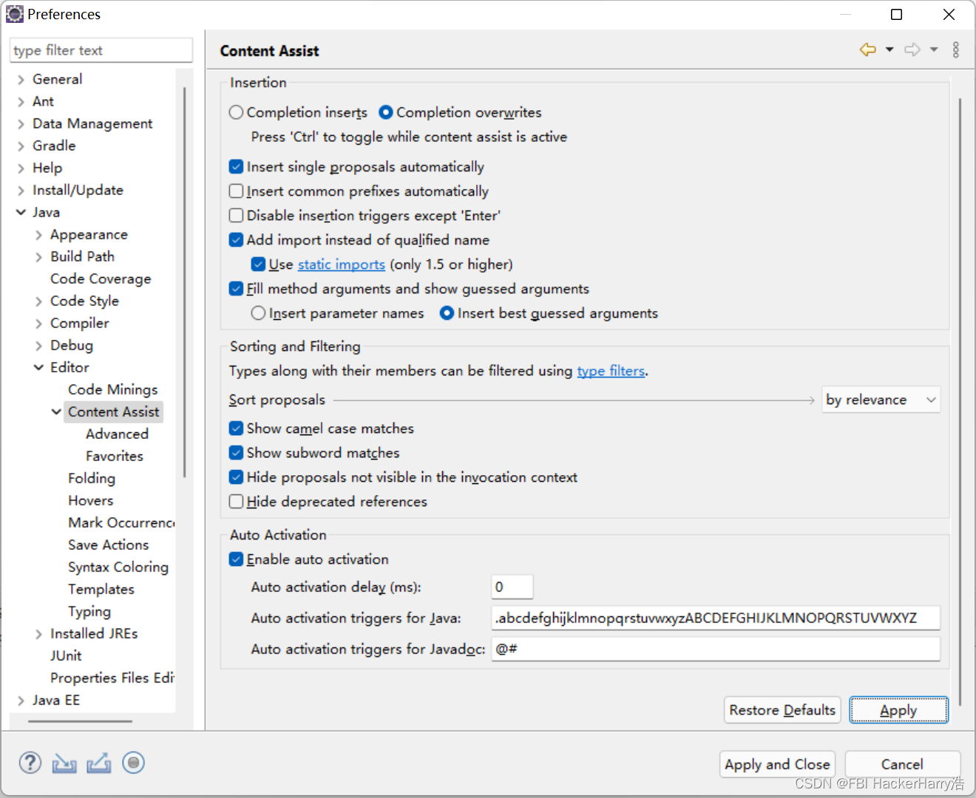Expand the Installed JREs tree node
Viewport: 976px width, 798px height.
(x=38, y=633)
